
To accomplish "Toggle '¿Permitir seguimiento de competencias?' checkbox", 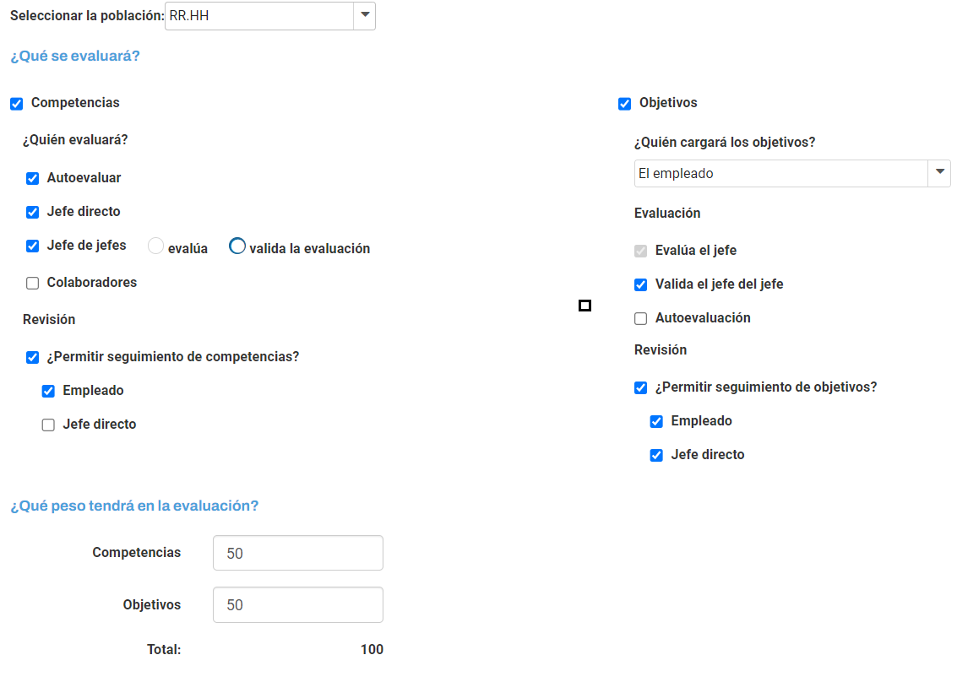I will pos(32,357).
